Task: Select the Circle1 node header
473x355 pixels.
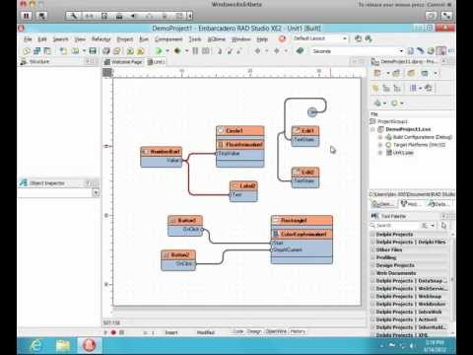Action: coord(240,131)
